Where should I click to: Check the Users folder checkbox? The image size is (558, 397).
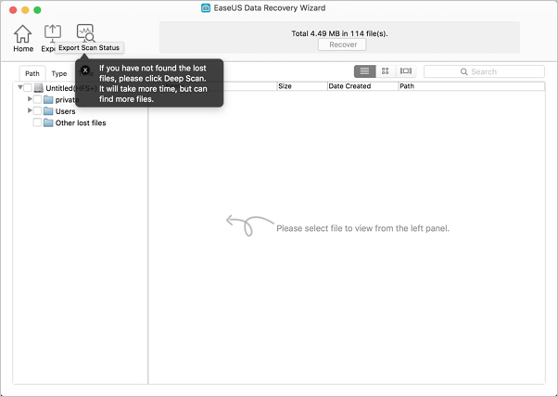37,111
